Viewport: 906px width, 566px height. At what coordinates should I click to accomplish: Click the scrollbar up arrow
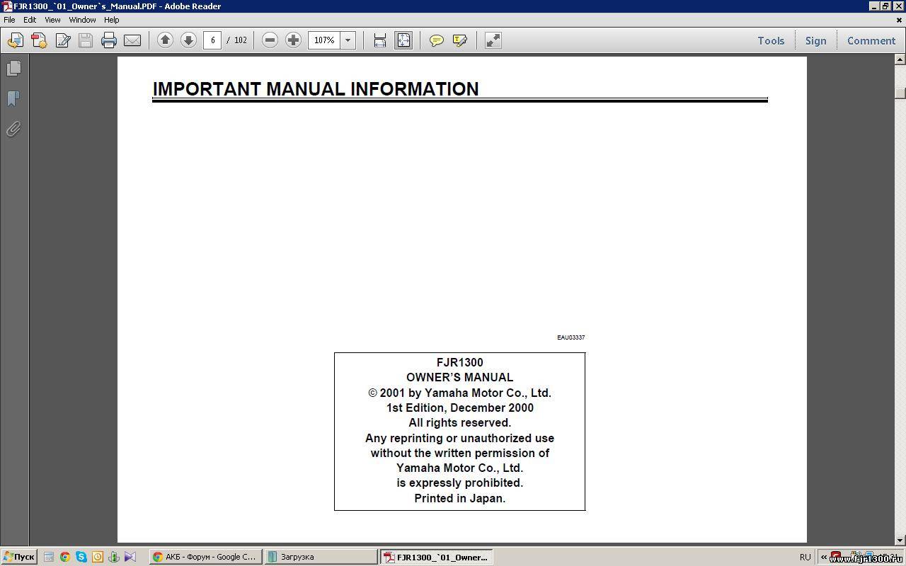coord(900,61)
